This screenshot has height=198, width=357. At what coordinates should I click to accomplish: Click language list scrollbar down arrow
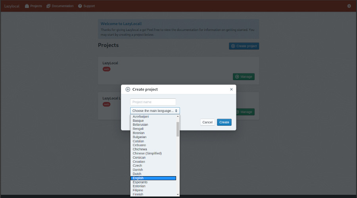pyautogui.click(x=178, y=194)
